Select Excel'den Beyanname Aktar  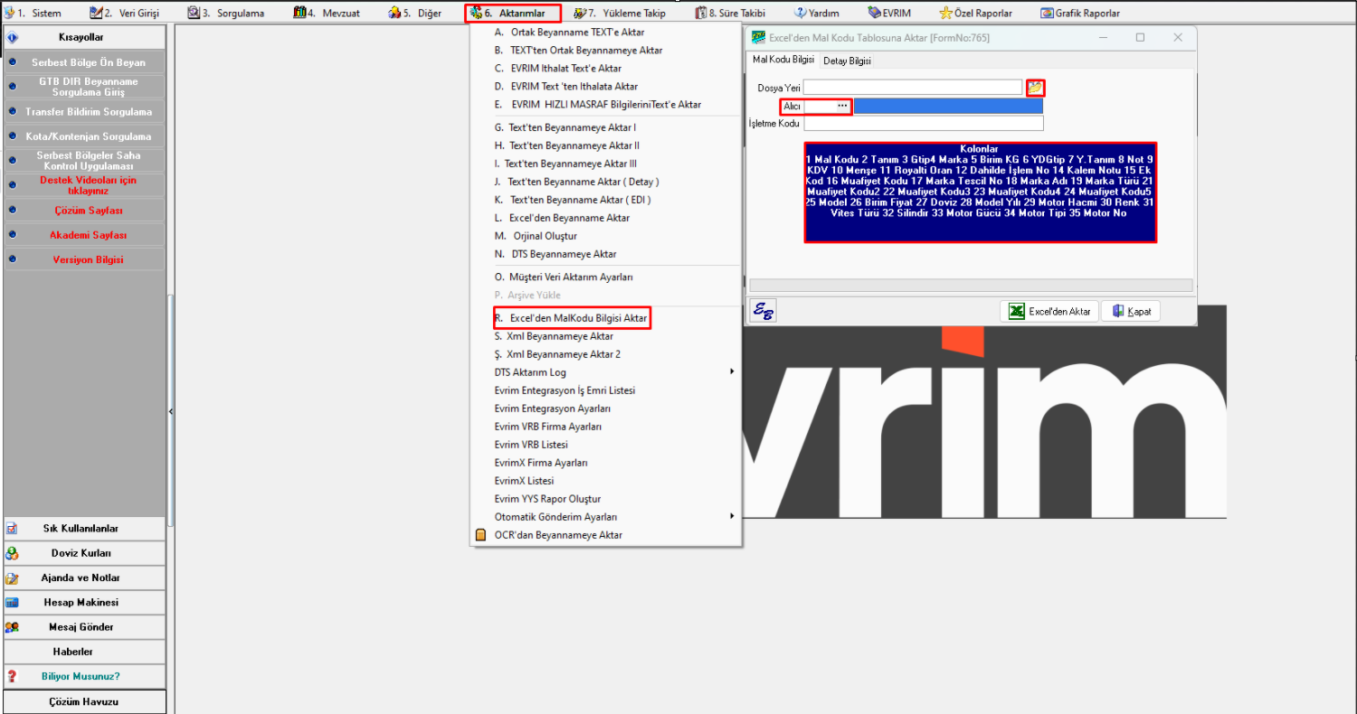pos(606,218)
